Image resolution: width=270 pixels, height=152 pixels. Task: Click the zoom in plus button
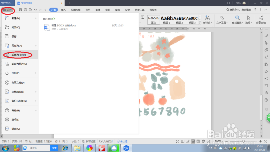pos(260,141)
